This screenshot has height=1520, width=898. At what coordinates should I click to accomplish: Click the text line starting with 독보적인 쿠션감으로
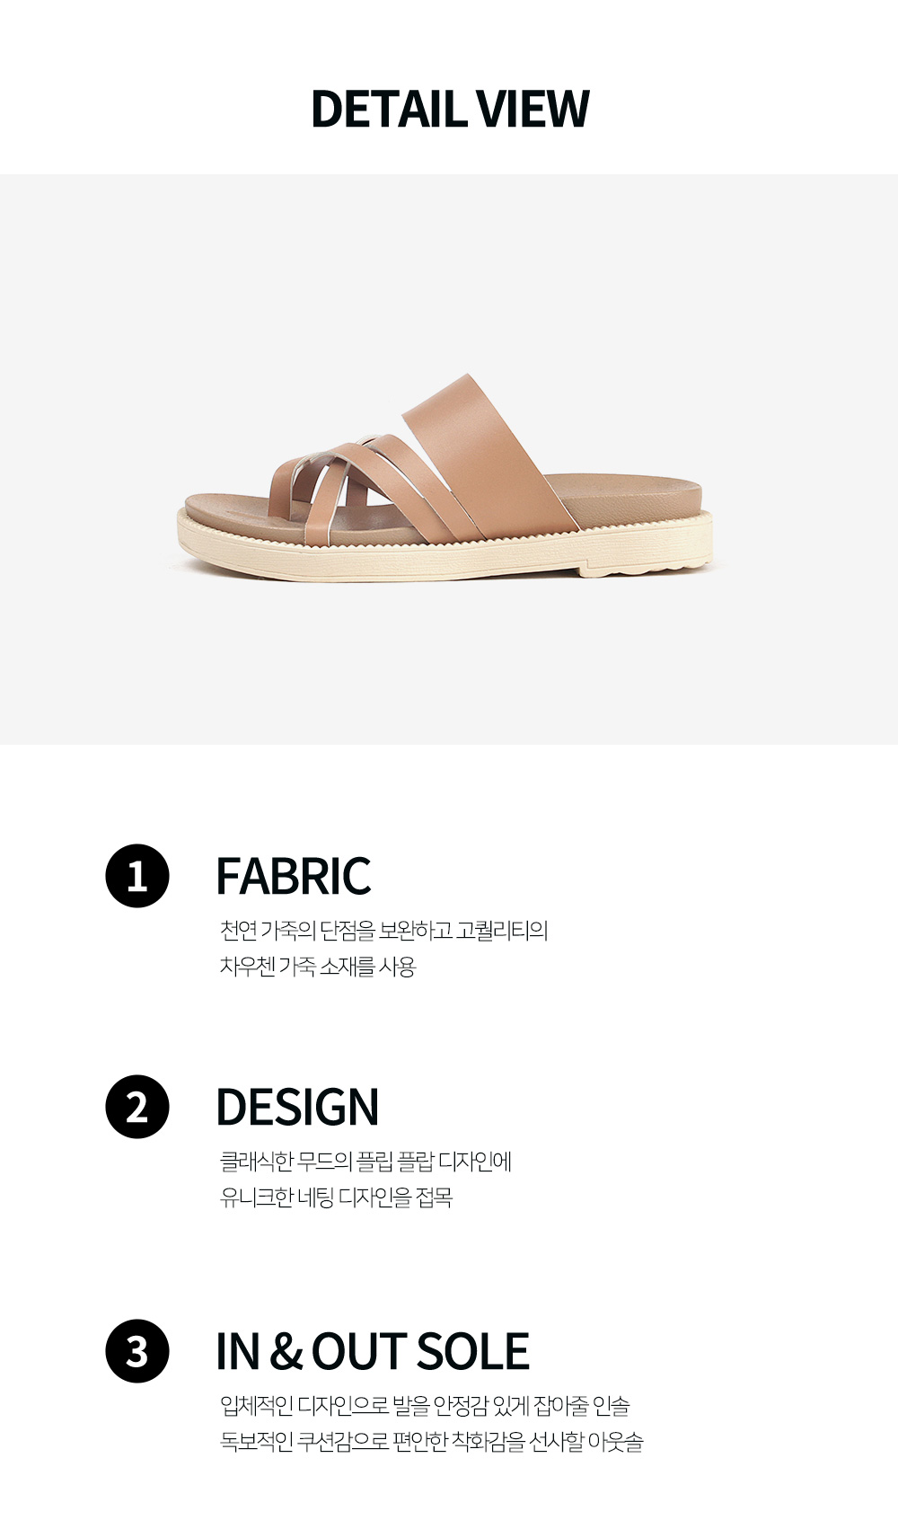[x=432, y=1442]
